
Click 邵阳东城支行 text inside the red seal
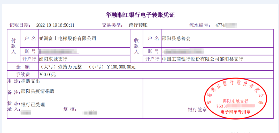pyautogui.click(x=235, y=101)
